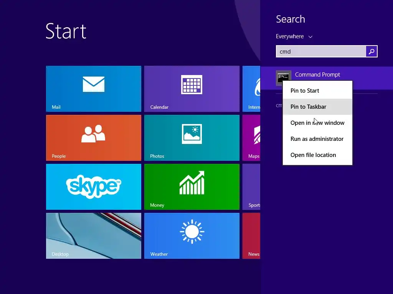Select Open in new window
Viewport: 393px width, 294px height.
tap(317, 123)
